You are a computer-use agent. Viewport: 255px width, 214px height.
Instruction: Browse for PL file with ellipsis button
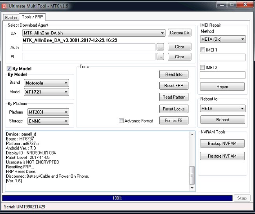click(160, 57)
